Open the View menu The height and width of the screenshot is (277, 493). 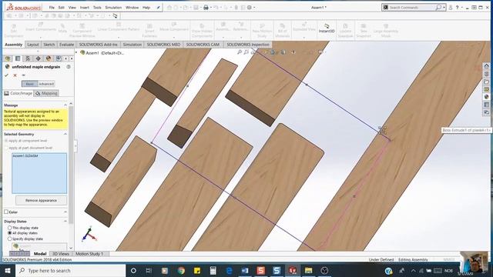pyautogui.click(x=72, y=8)
